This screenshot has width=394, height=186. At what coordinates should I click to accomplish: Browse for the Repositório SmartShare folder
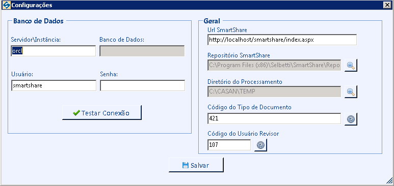point(351,65)
